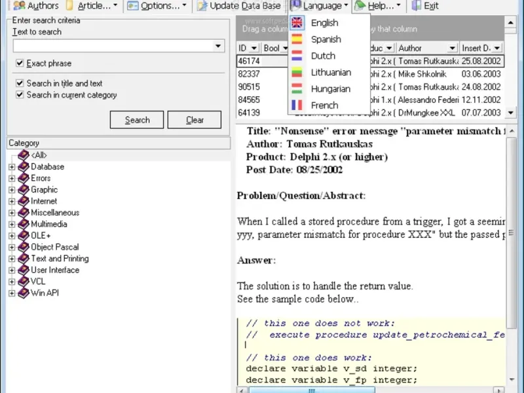This screenshot has width=524, height=393.
Task: Click the Lithuanian flag icon
Action: coord(297,72)
